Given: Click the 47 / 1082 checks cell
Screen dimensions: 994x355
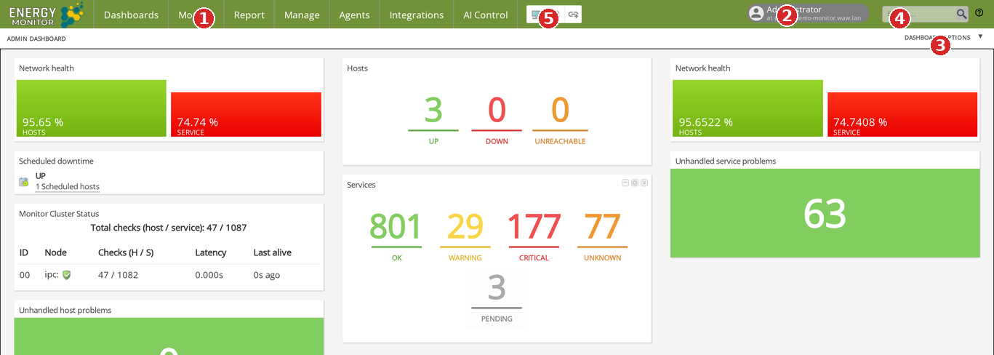Looking at the screenshot, I should point(118,275).
